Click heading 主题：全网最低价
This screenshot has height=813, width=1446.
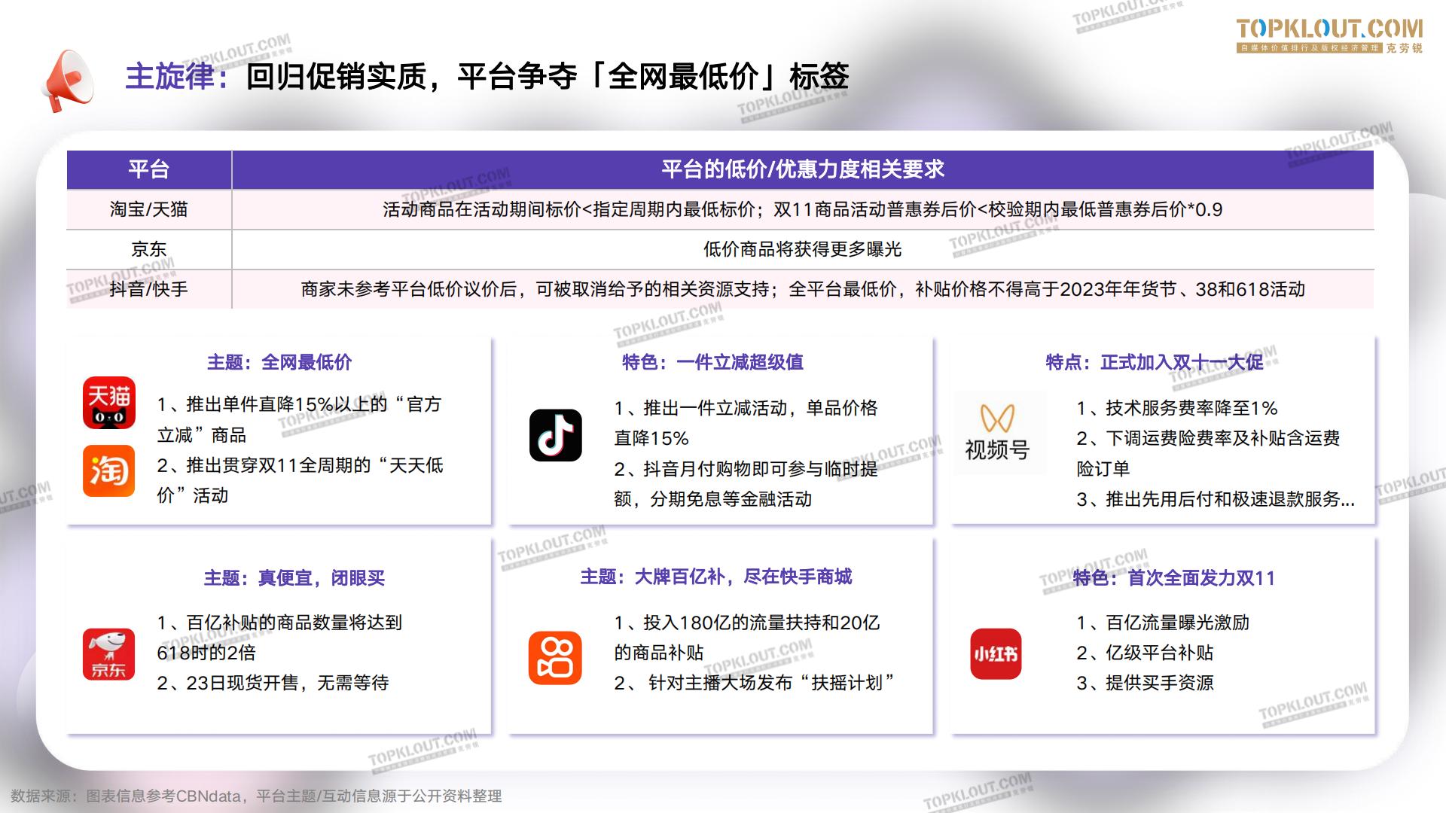pos(279,362)
